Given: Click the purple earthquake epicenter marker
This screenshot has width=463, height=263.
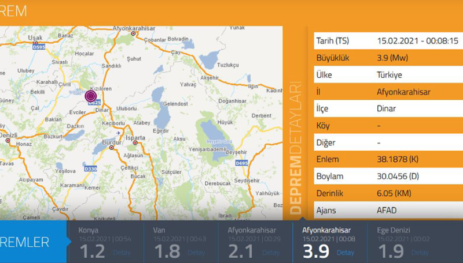Looking at the screenshot, I should tap(91, 96).
